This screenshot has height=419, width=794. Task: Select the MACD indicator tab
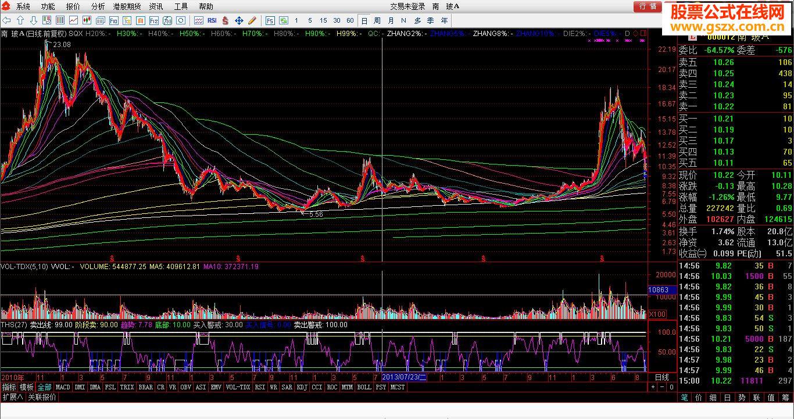63,387
